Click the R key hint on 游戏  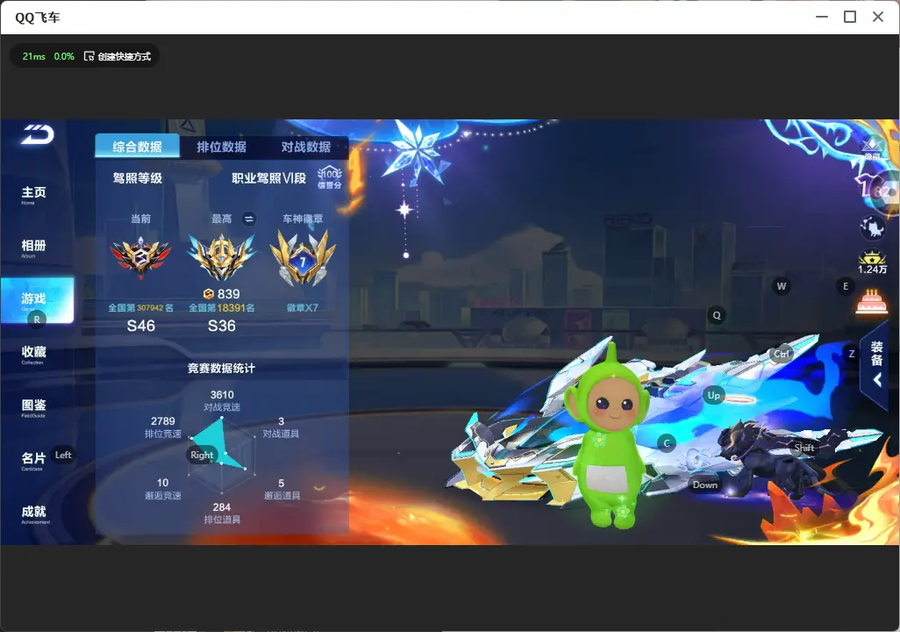(x=37, y=320)
